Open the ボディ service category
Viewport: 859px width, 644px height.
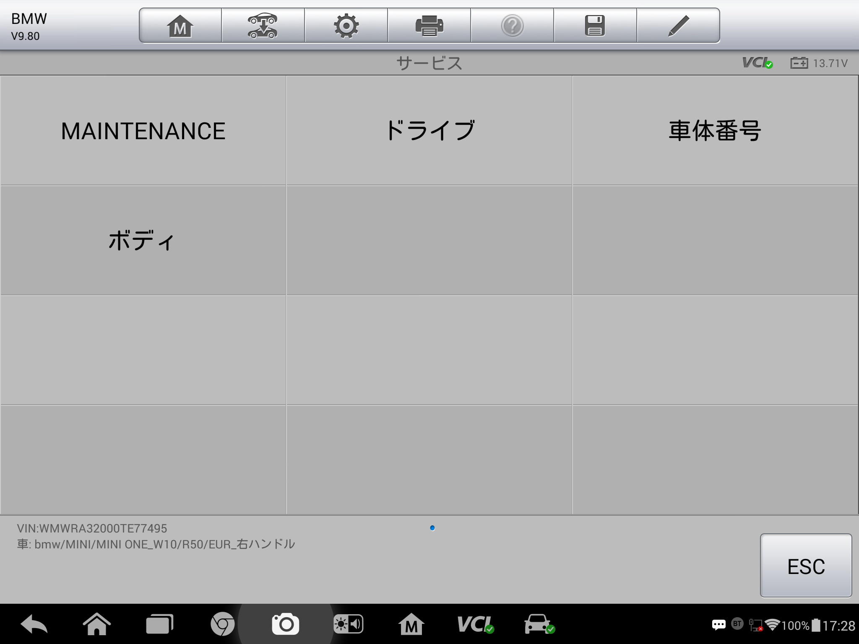(x=143, y=240)
